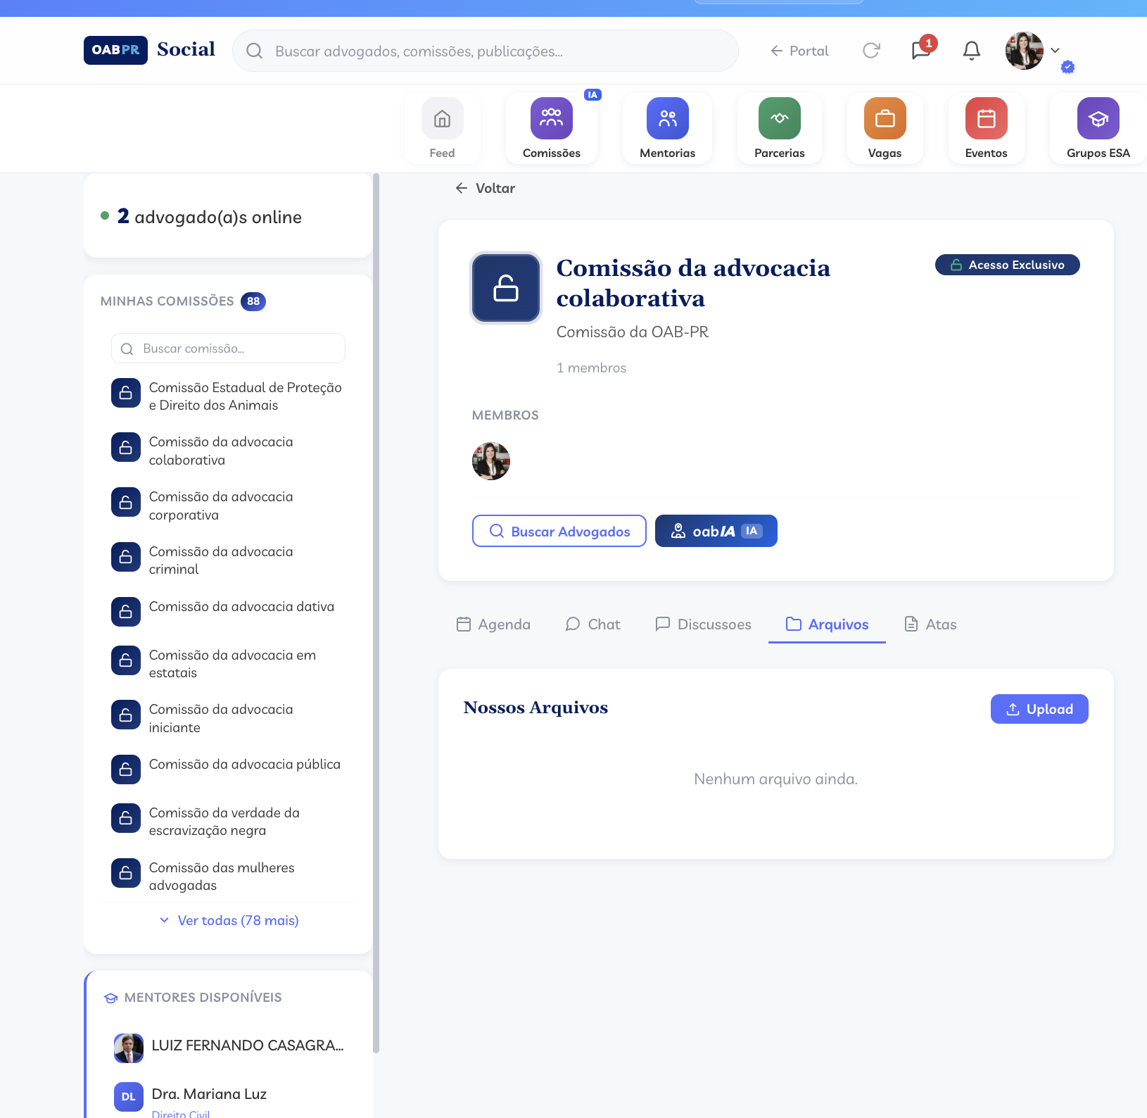Select Comissão da advocacia criminal in sidebar
The height and width of the screenshot is (1118, 1147).
221,560
